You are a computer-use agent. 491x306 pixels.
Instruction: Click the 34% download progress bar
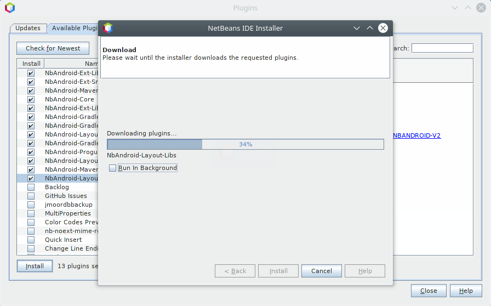tap(245, 144)
